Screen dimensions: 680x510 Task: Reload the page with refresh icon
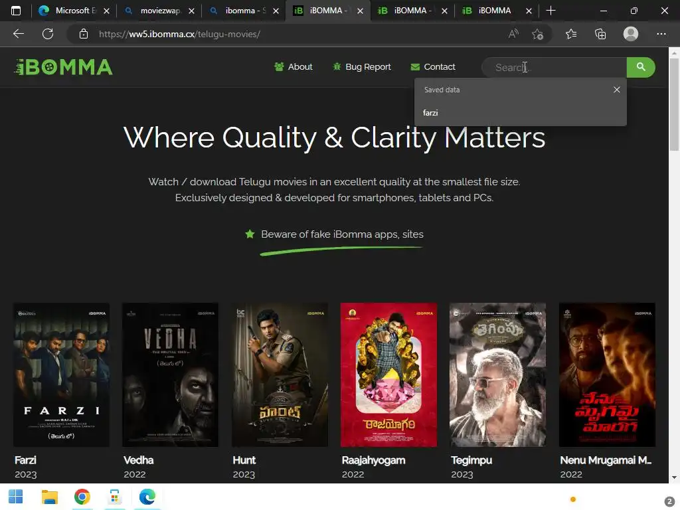(x=48, y=34)
